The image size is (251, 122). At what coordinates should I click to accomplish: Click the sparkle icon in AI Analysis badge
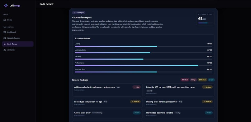[75, 13]
